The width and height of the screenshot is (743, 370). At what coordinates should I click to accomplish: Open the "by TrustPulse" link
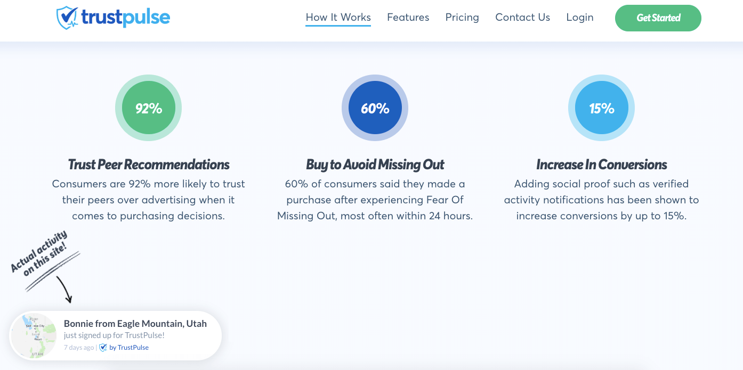tap(129, 348)
